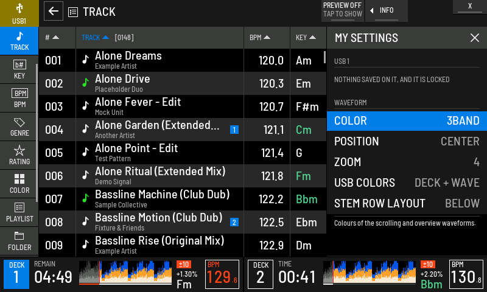The width and height of the screenshot is (487, 292).
Task: Browse by RATING star category
Action: tap(19, 155)
